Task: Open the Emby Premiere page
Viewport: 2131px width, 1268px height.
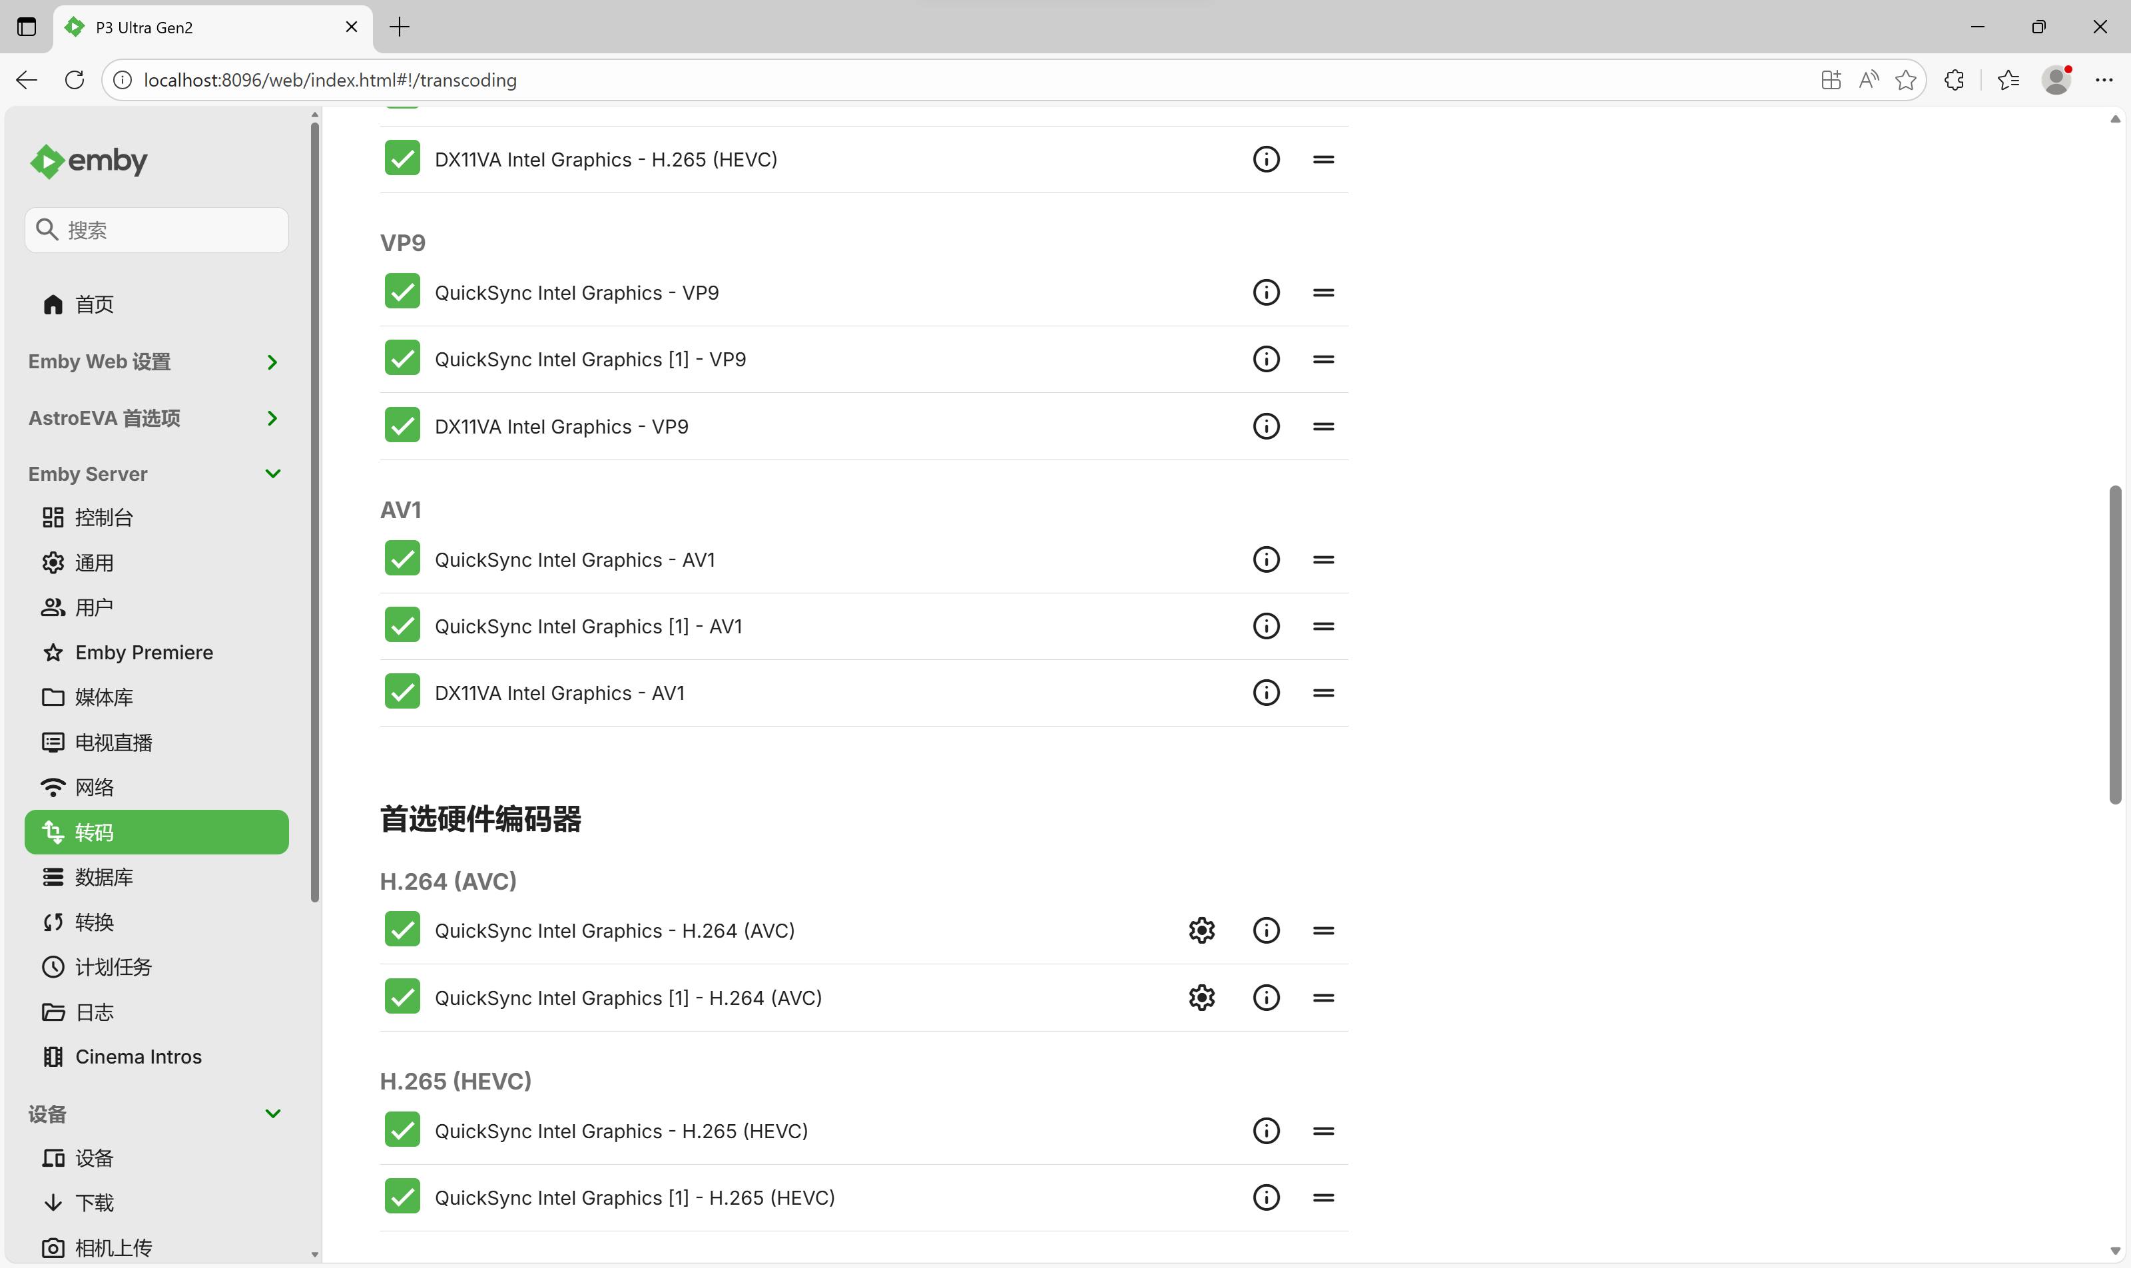Action: [x=144, y=653]
